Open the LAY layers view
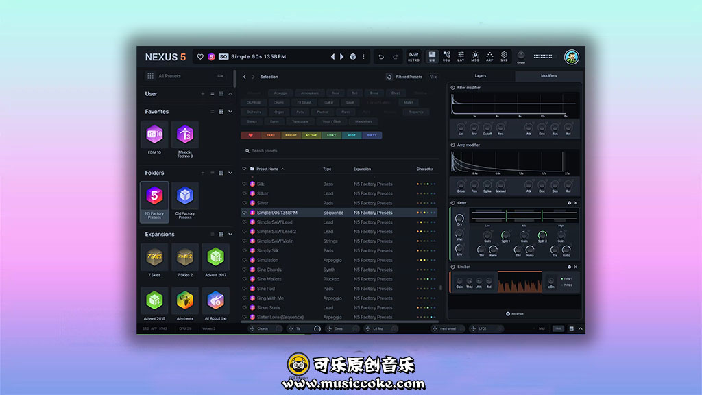This screenshot has width=702, height=395. 461,56
